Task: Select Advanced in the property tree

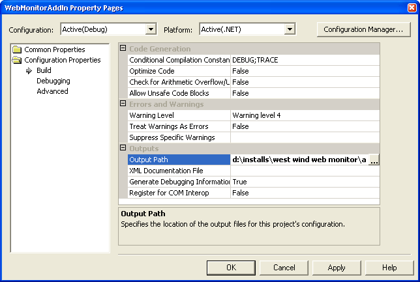Action: click(52, 92)
